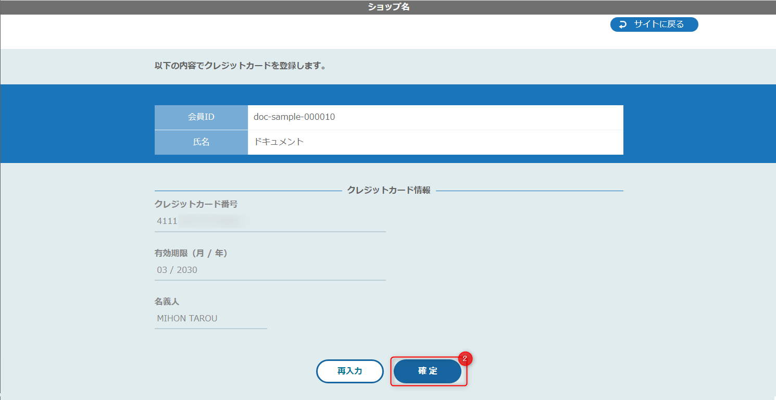The width and height of the screenshot is (776, 400).
Task: Click the 名義人 field label
Action: (x=167, y=302)
